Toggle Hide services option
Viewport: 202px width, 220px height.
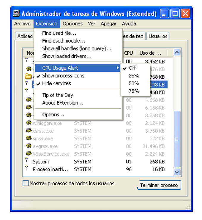78,83
